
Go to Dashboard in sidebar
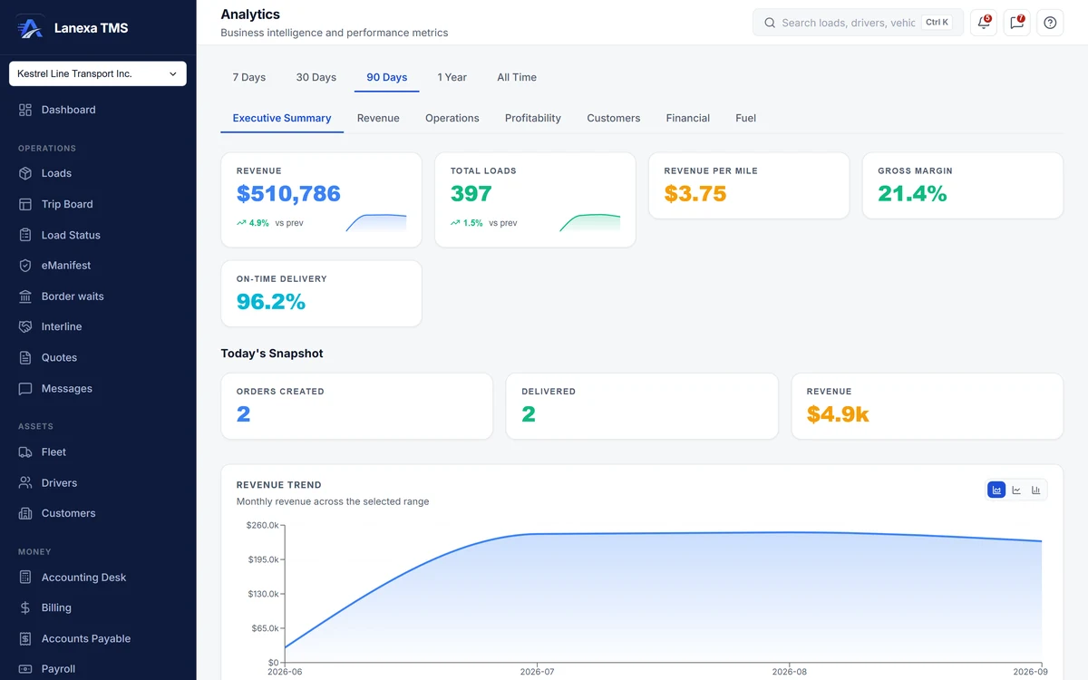pyautogui.click(x=98, y=110)
